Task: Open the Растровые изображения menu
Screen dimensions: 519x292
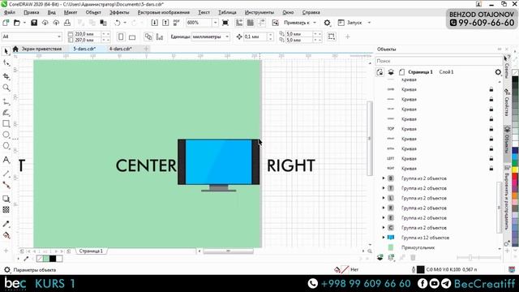Action: click(x=164, y=12)
